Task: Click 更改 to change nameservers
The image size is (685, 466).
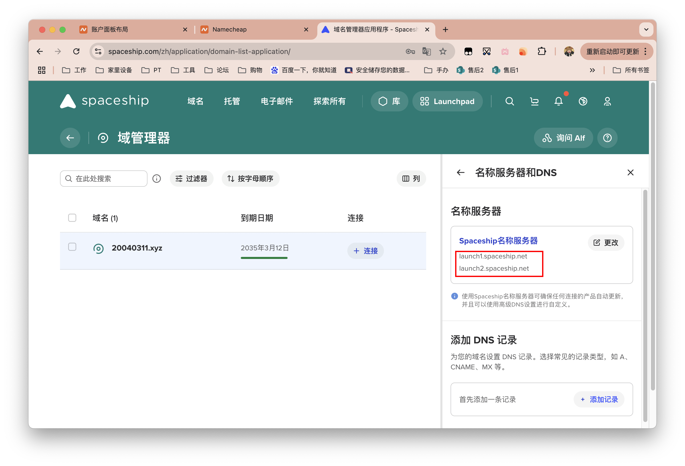Action: pos(606,243)
